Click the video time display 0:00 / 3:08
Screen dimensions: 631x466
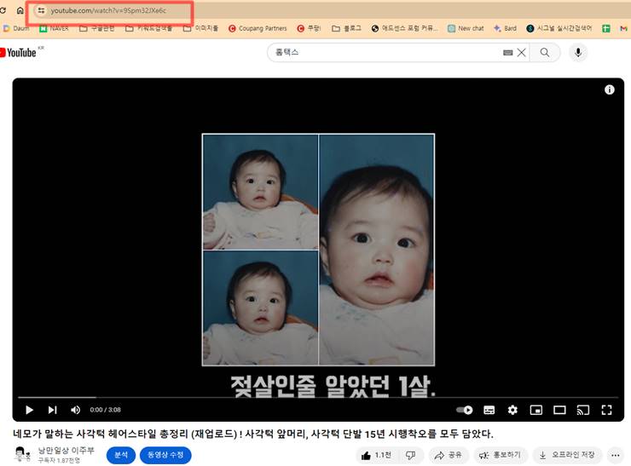tap(105, 410)
